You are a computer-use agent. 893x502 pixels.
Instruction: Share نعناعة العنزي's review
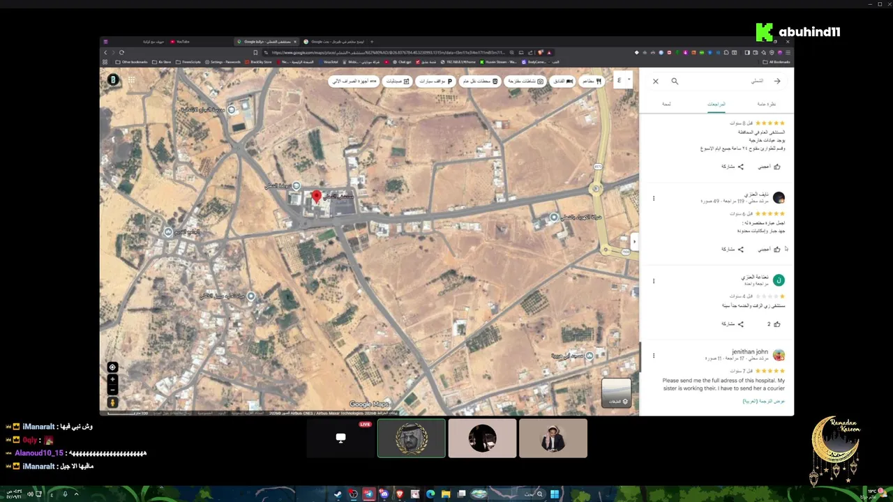pyautogui.click(x=733, y=324)
